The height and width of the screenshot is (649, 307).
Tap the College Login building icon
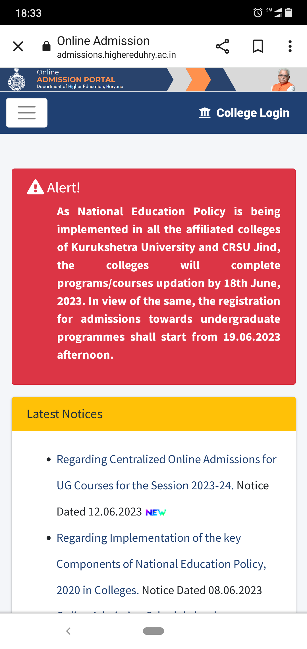click(205, 113)
